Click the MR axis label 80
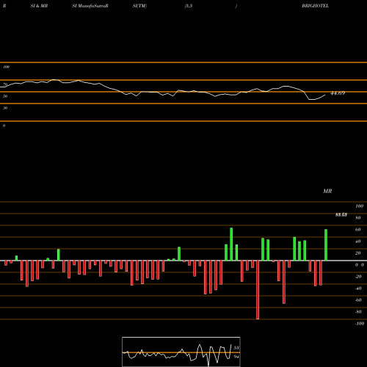 coord(358,218)
